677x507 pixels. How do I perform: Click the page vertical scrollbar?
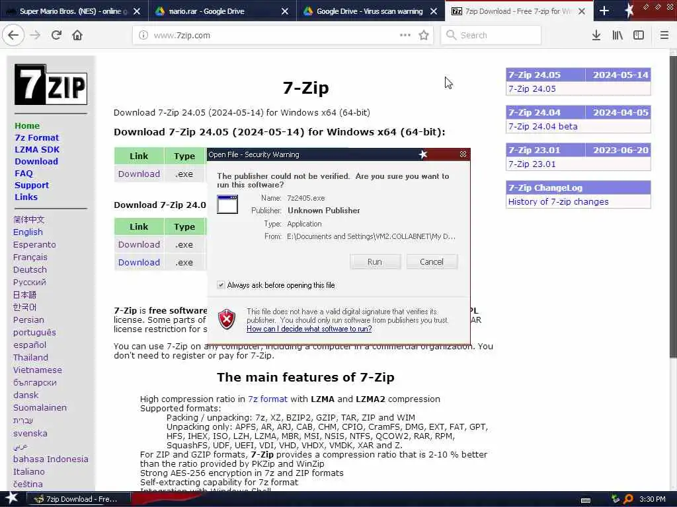pos(672,207)
